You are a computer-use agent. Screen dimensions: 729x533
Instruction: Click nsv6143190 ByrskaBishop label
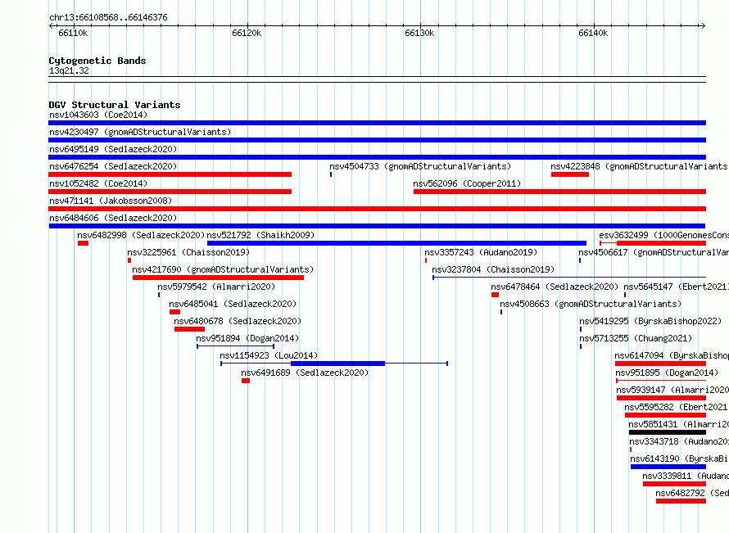[x=679, y=458]
